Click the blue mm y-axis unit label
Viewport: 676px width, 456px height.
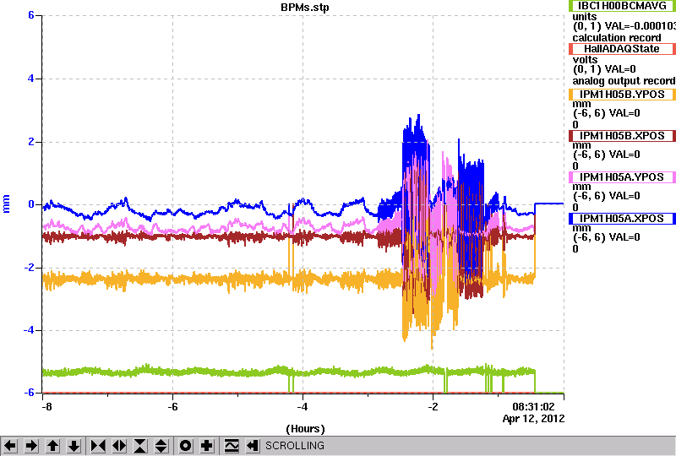click(x=6, y=204)
